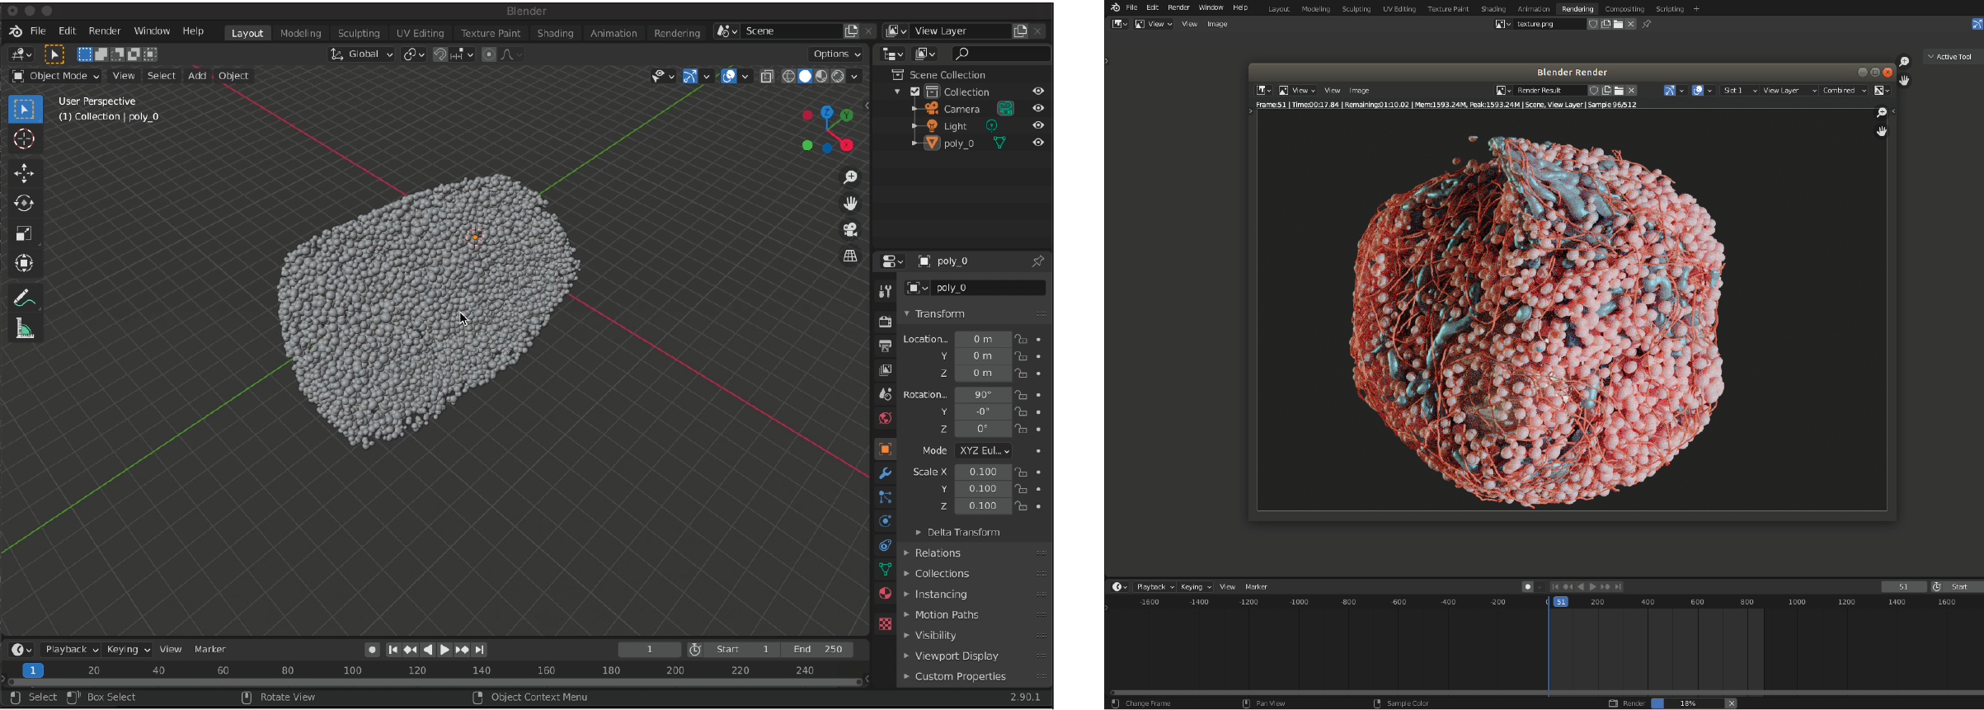
Task: Open the Scene properties tab
Action: (x=885, y=394)
